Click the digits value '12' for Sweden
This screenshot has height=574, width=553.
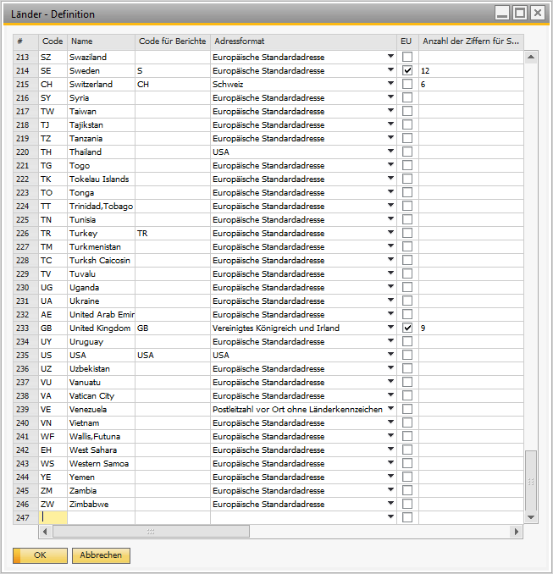[471, 70]
